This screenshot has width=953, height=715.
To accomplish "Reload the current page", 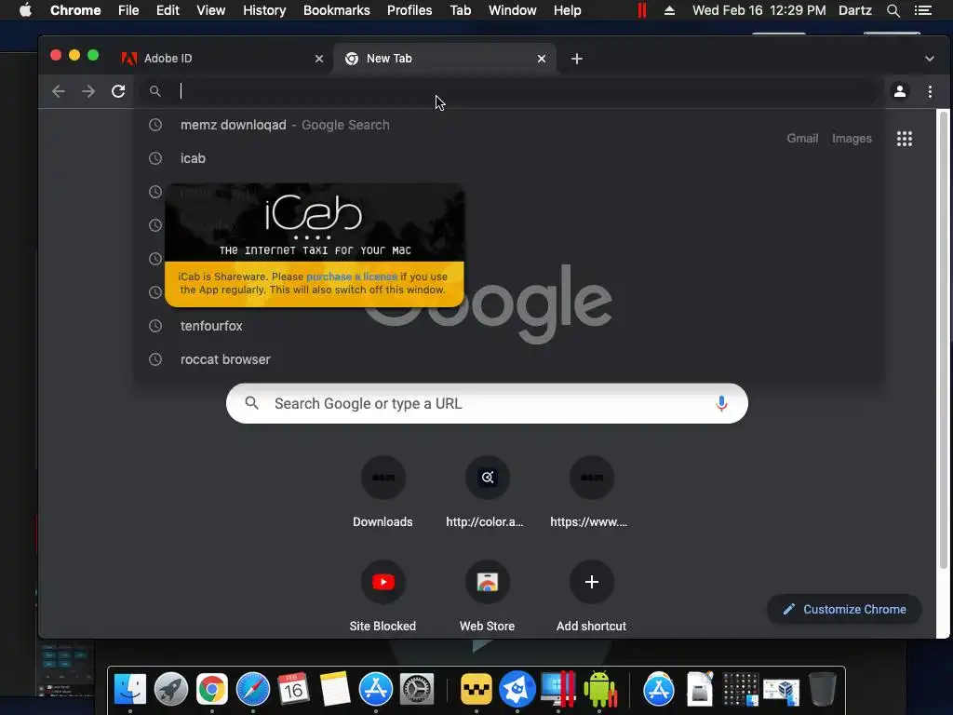I will coord(118,91).
